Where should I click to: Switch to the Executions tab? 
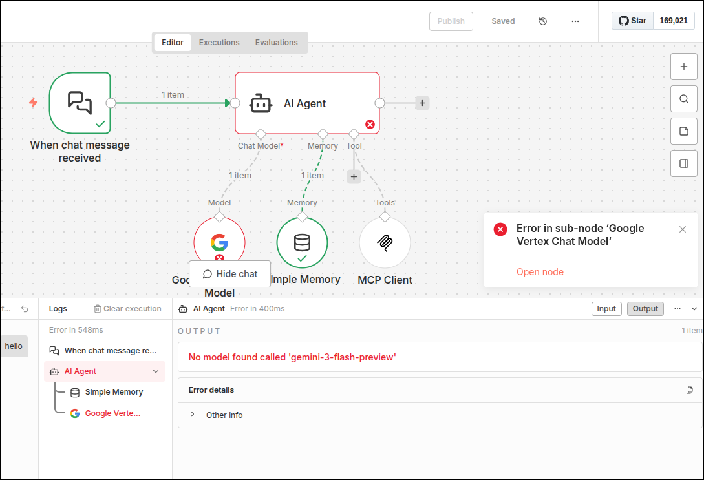coord(219,43)
